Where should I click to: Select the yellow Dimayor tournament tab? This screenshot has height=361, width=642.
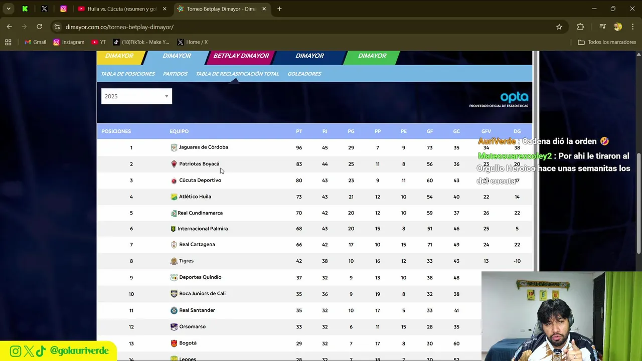click(119, 56)
